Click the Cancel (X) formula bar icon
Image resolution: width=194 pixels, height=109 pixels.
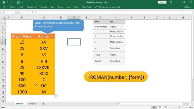click(x=22, y=12)
